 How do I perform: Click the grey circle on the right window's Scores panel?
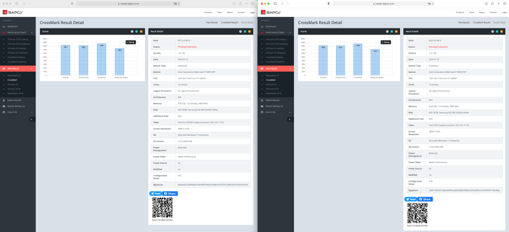[387, 32]
